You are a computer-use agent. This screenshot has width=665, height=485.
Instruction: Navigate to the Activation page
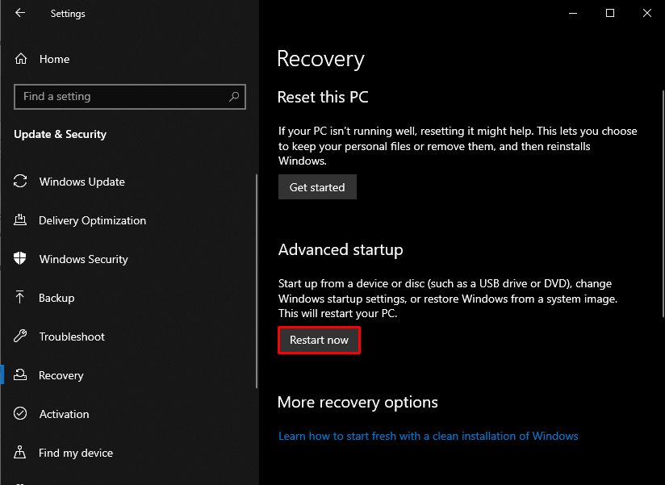(x=64, y=414)
